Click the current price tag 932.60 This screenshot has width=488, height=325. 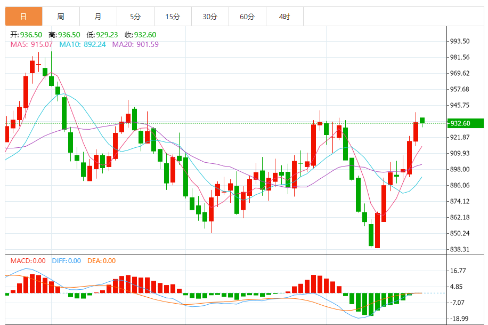tap(465, 123)
